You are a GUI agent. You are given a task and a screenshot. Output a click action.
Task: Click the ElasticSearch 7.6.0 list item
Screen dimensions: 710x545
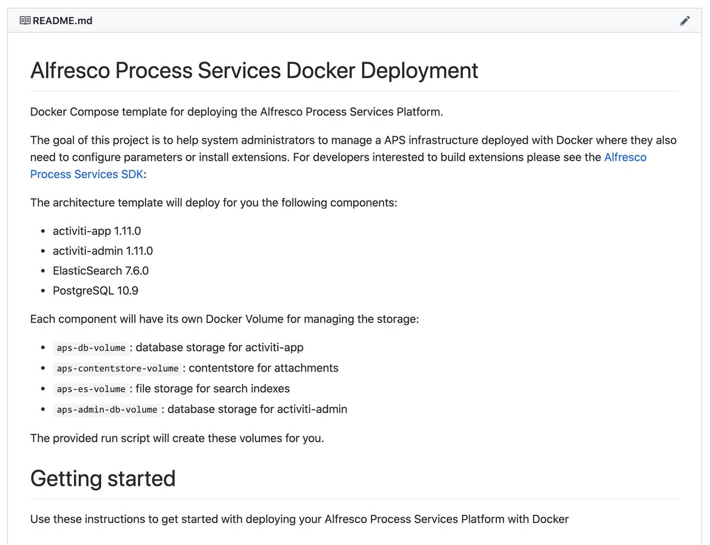(x=101, y=271)
